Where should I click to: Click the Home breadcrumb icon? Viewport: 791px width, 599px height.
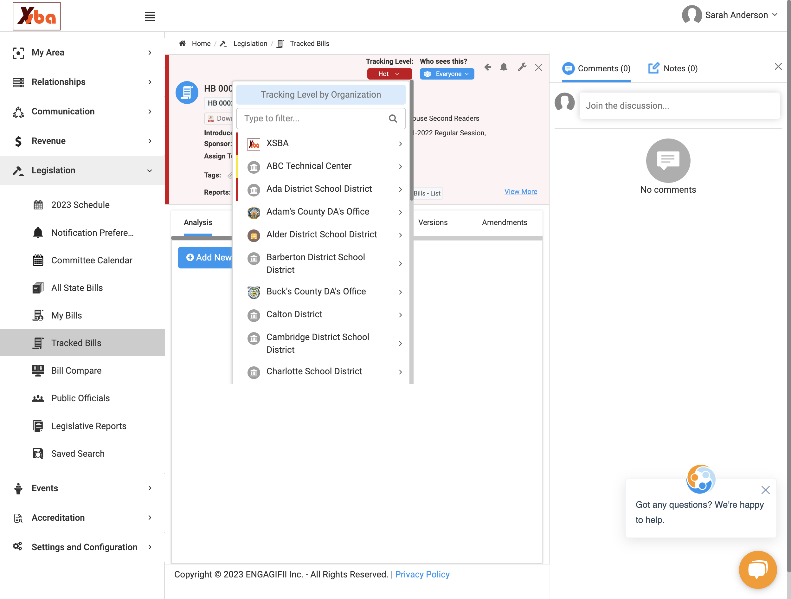pos(182,44)
